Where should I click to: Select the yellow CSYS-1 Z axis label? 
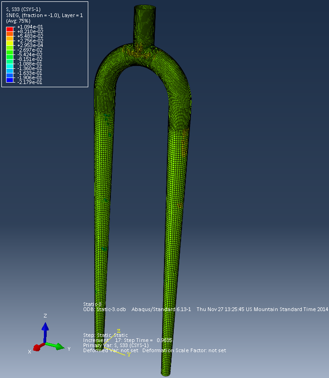point(118,331)
